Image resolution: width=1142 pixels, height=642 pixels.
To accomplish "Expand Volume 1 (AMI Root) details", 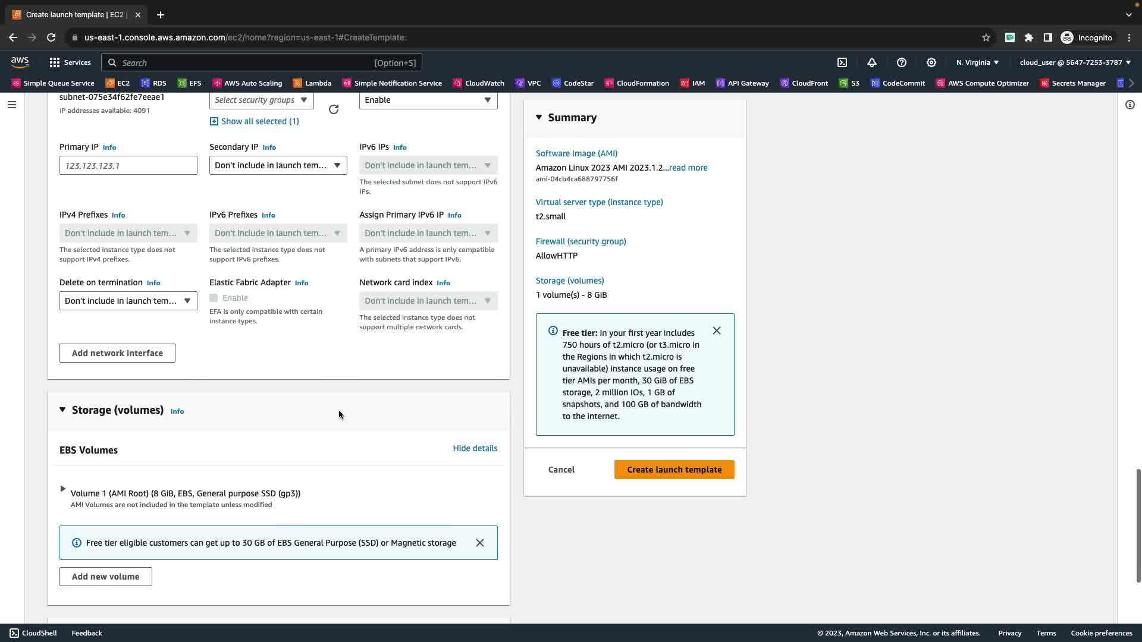I will click(63, 489).
